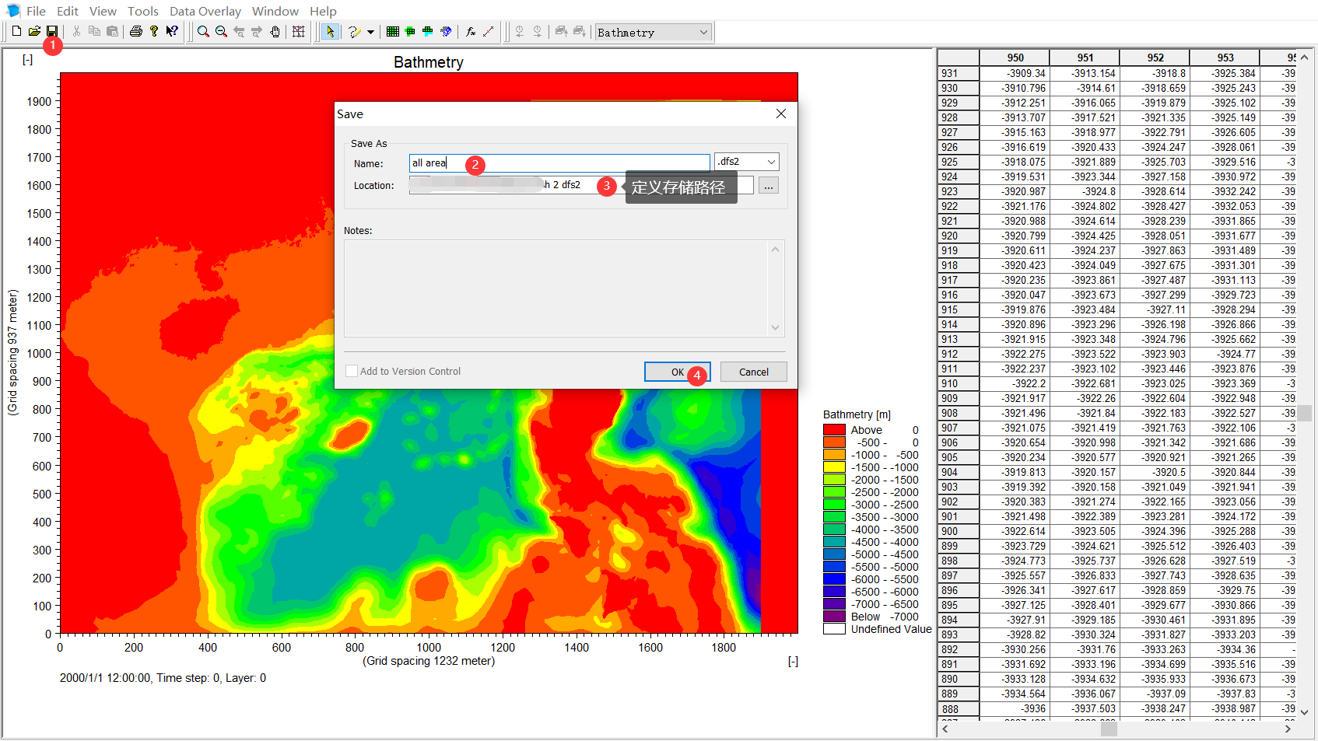Open the Tools menu

pyautogui.click(x=142, y=11)
